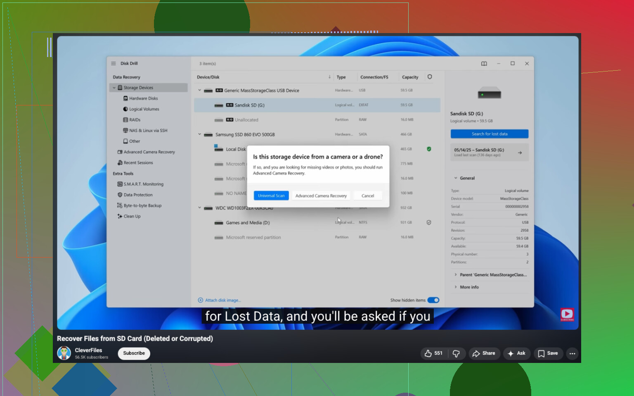Select the Unallocated partition row
The image size is (634, 396).
(x=317, y=120)
